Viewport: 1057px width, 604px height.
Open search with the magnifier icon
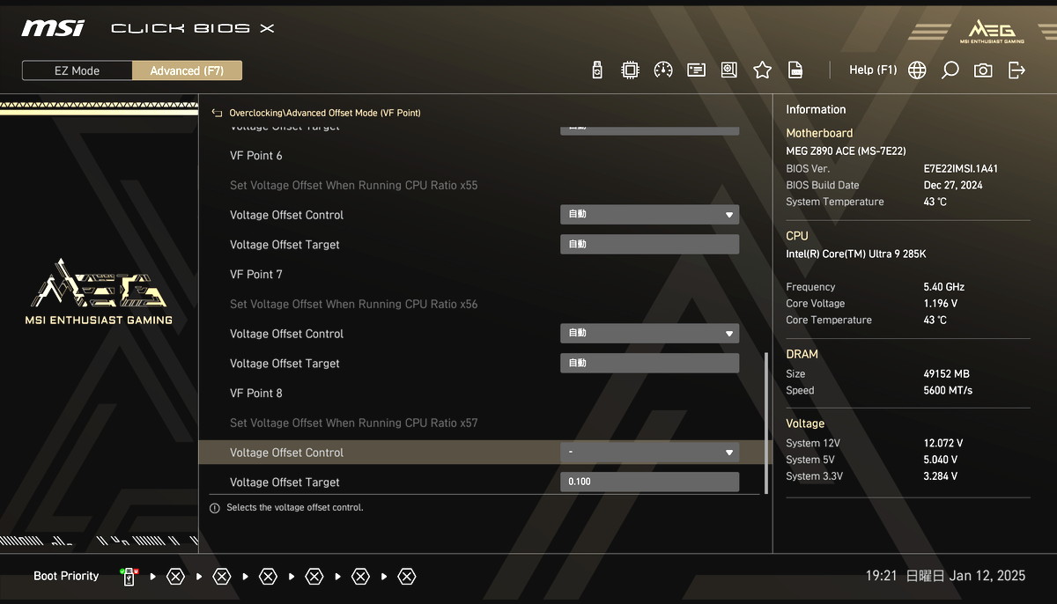pos(950,70)
